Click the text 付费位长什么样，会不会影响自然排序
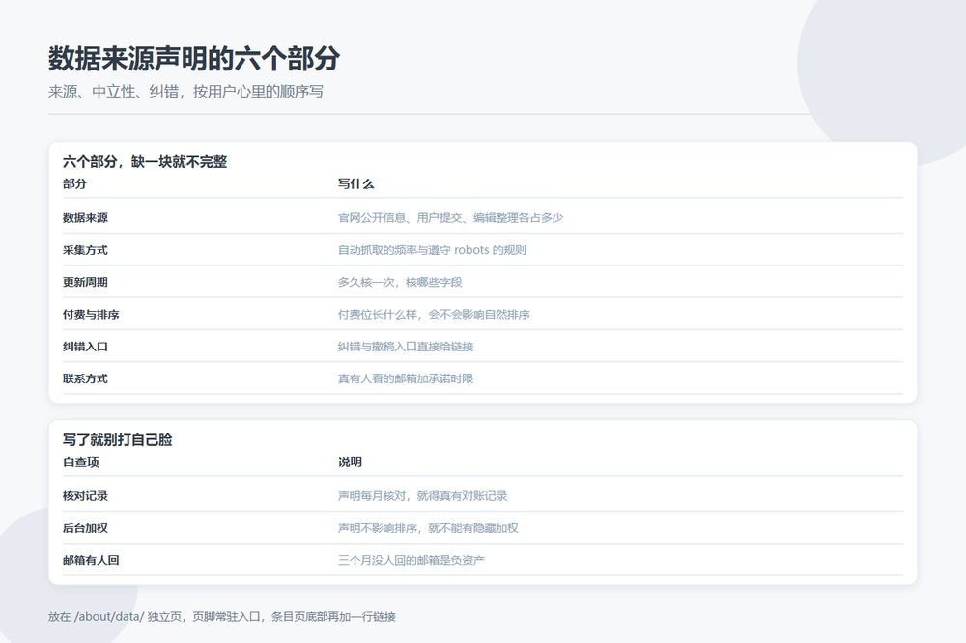This screenshot has width=966, height=643. [x=434, y=314]
